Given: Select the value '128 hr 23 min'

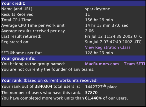Looking at the screenshot, I should (x=99, y=53).
